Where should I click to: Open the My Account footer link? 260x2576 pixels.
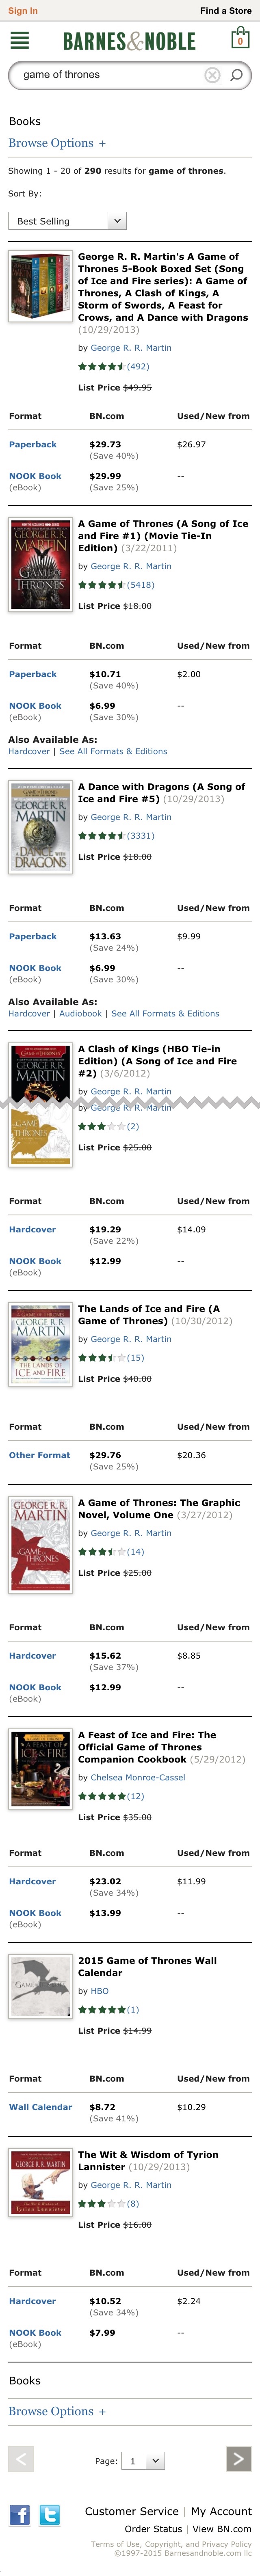(x=221, y=2511)
